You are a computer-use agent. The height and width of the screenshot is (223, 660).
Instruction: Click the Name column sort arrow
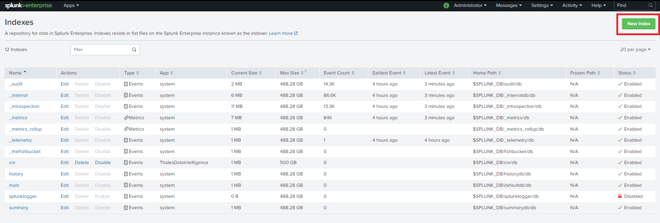click(25, 72)
